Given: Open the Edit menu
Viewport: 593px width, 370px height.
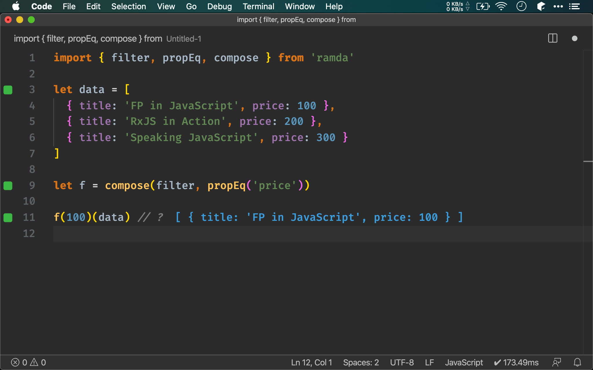Looking at the screenshot, I should point(93,6).
